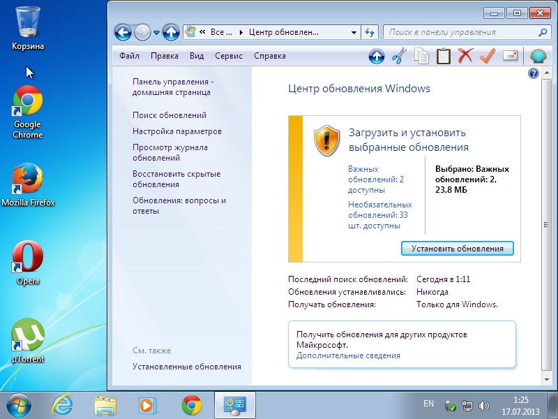Go up one level using address bar Up arrow
Viewport: 558px width, 419px height.
171,33
